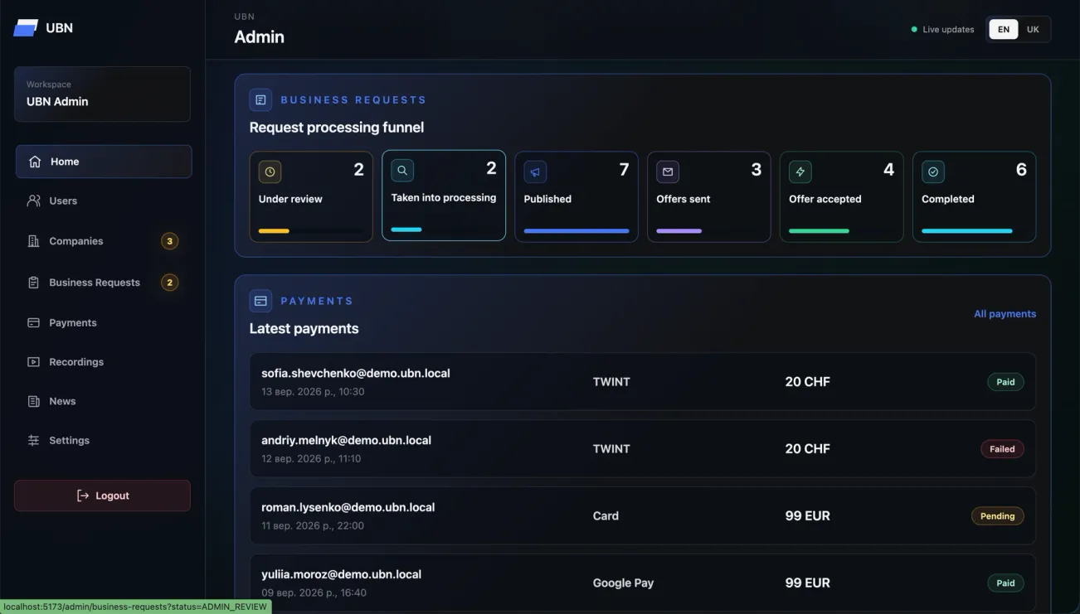Open the Companies menu item
Viewport: 1080px width, 614px height.
tap(104, 241)
